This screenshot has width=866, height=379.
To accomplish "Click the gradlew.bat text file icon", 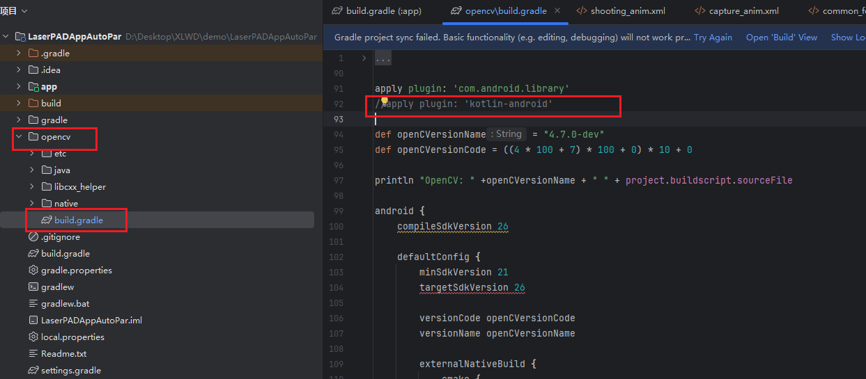I will 33,303.
